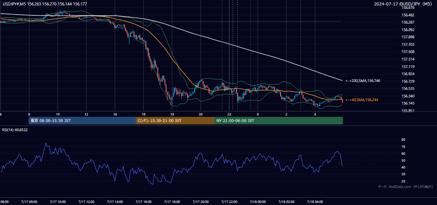Click hour label 22 under the price chart
437x205 pixels.
(229, 114)
